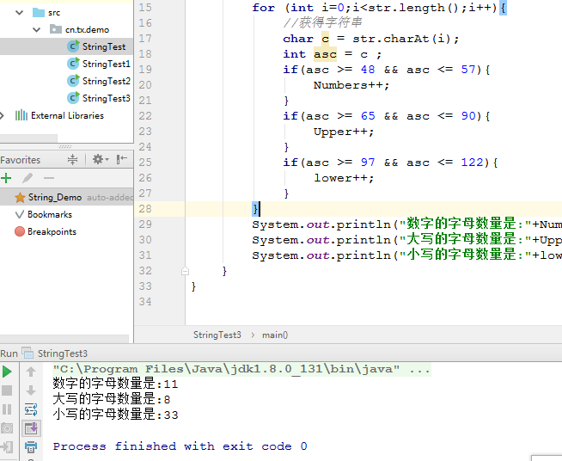Screen dimensions: 562x461
Task: Remove the selected favorite
Action: pos(49,178)
